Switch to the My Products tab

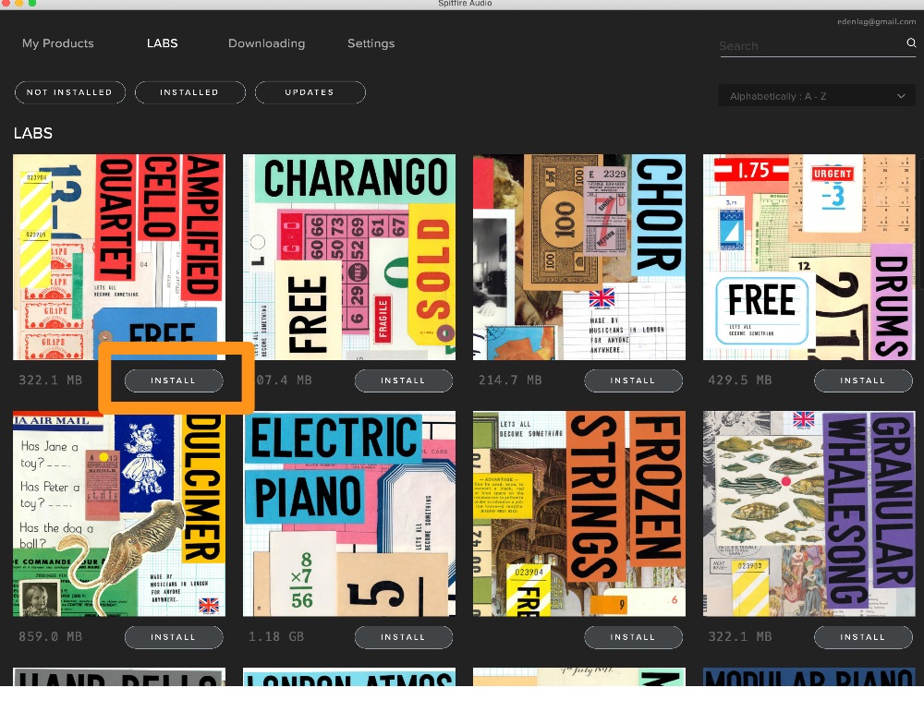(x=58, y=43)
